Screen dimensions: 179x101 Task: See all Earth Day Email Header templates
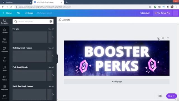click(x=51, y=86)
